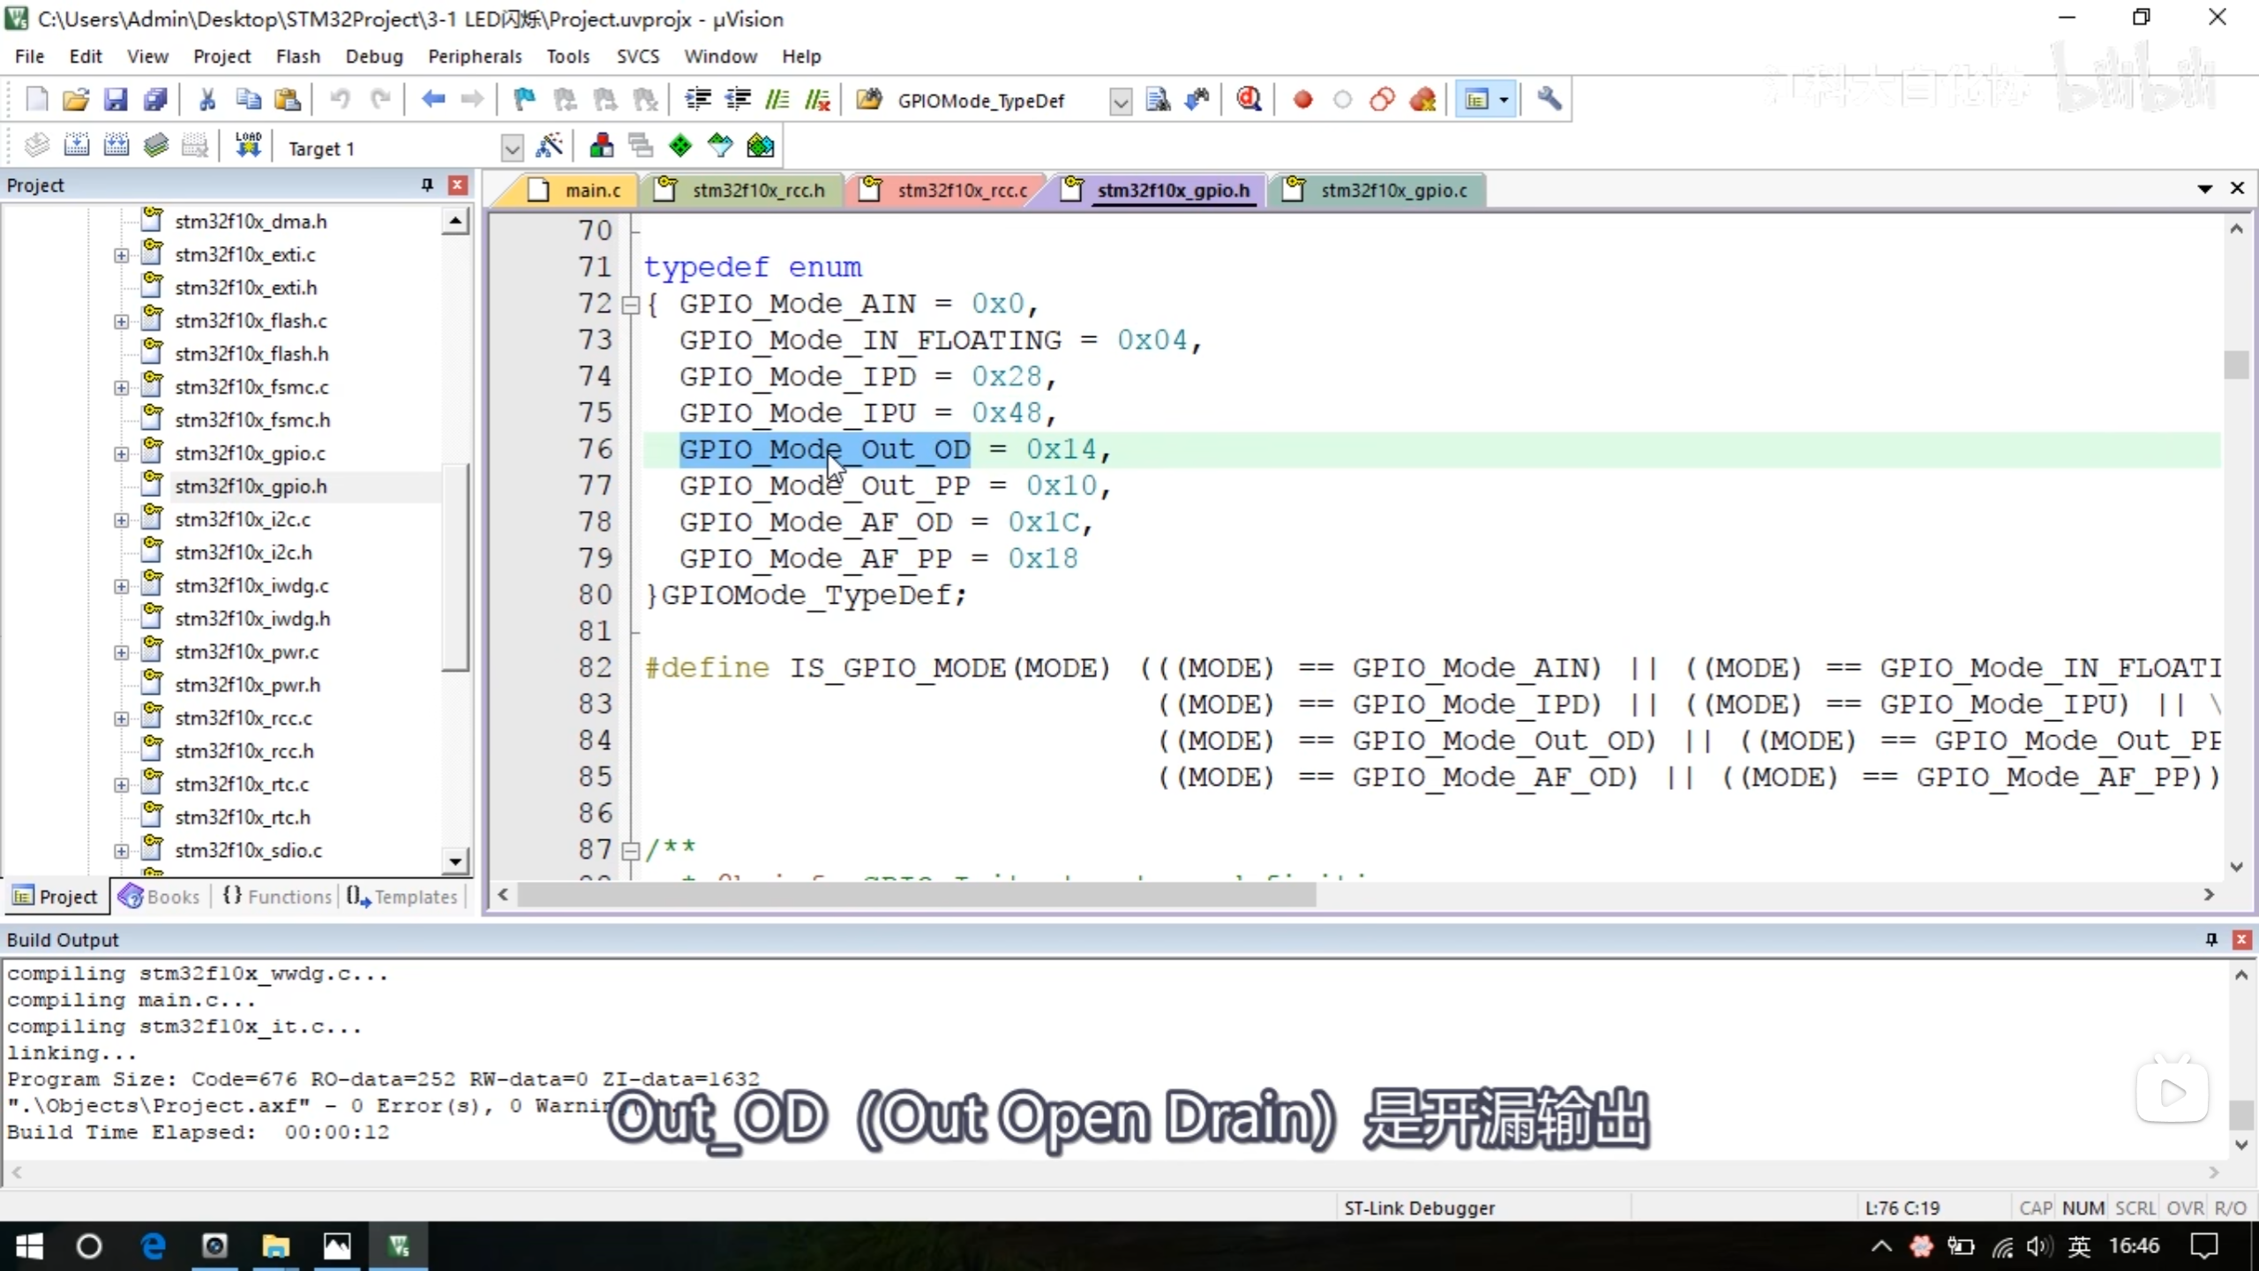This screenshot has height=1271, width=2259.
Task: Open the Peripherals menu
Action: tap(475, 56)
